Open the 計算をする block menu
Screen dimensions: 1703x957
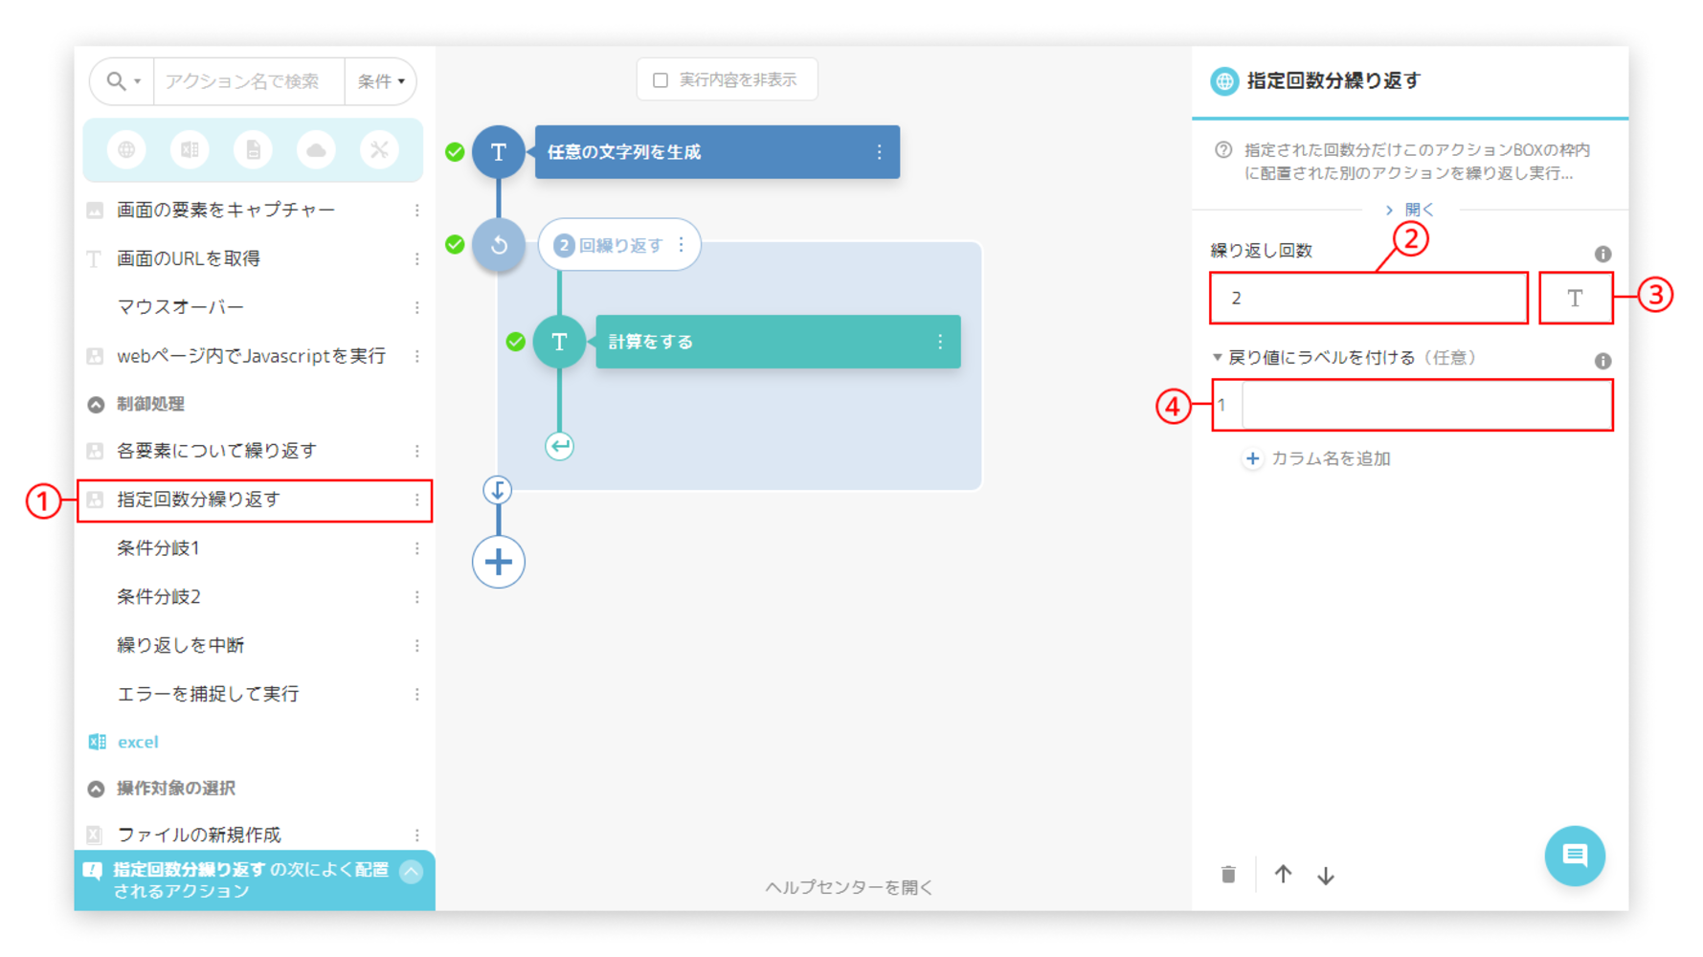940,342
